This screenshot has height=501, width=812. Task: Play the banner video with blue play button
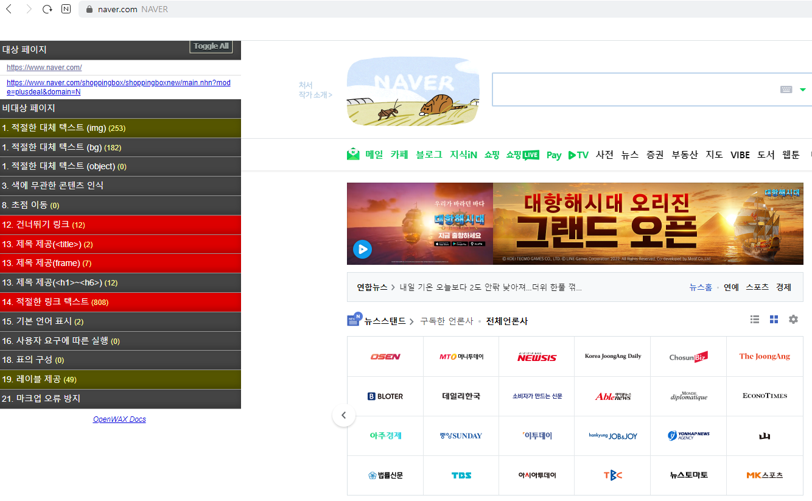click(362, 249)
